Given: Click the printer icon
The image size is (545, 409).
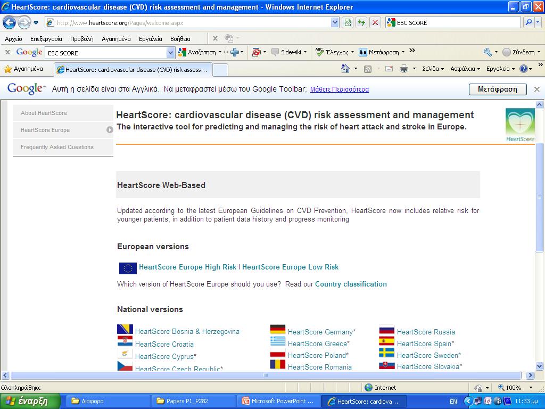Looking at the screenshot, I should coord(403,69).
